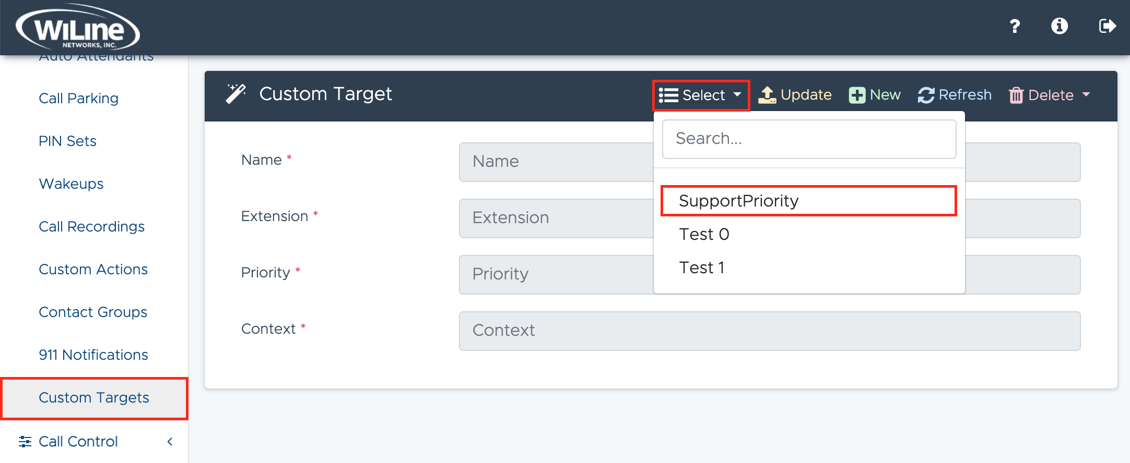Select Custom Targets in sidebar
The width and height of the screenshot is (1130, 463).
(x=94, y=398)
